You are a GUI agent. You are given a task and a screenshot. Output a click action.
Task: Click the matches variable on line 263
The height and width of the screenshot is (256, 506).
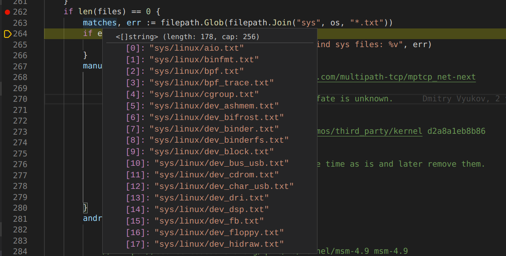[x=100, y=23]
